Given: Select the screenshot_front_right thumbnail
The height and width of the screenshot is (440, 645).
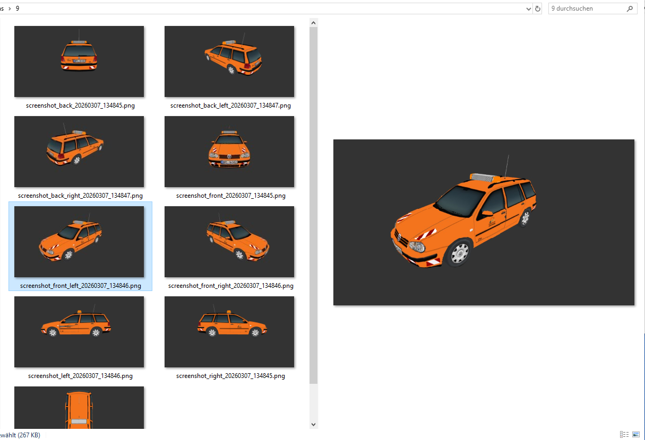Looking at the screenshot, I should click(229, 242).
